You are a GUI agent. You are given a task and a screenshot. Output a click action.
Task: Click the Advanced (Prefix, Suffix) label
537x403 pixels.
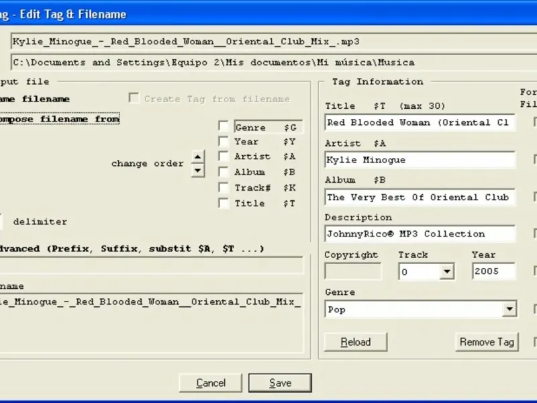coord(132,249)
